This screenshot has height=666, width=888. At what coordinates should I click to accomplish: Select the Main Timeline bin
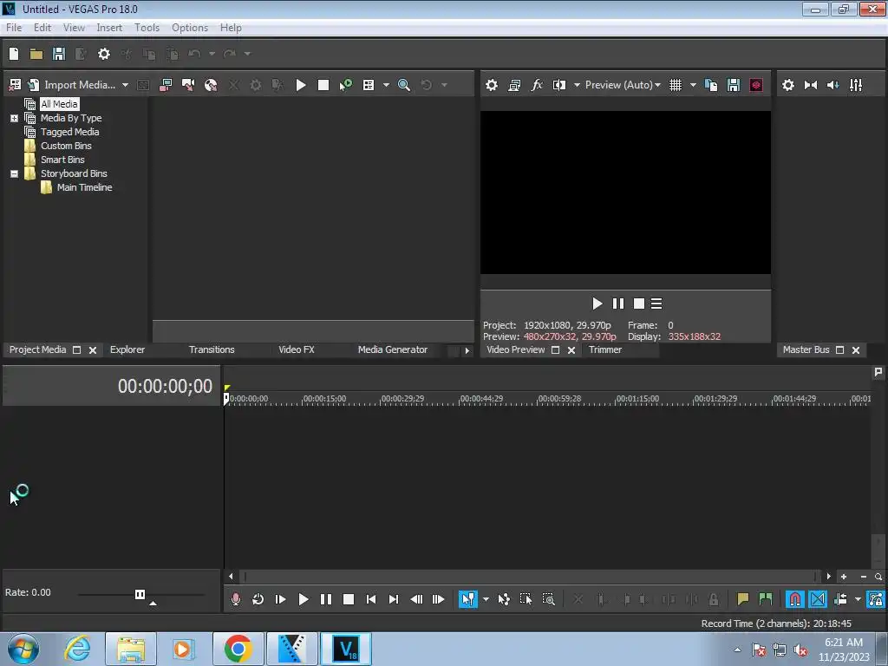84,187
